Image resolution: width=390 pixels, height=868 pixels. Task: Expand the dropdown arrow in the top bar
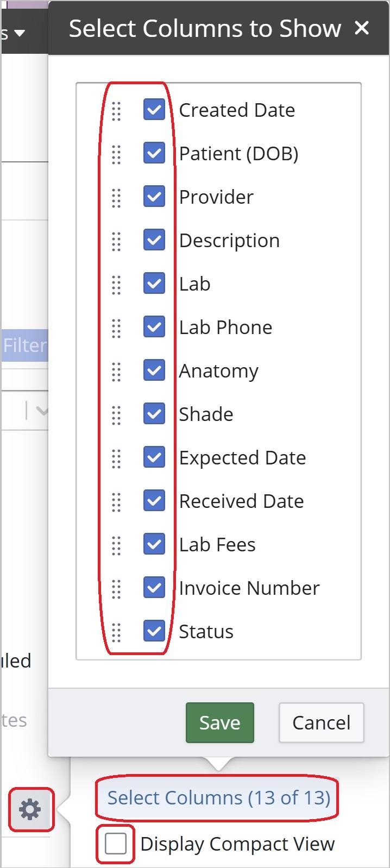click(x=20, y=34)
